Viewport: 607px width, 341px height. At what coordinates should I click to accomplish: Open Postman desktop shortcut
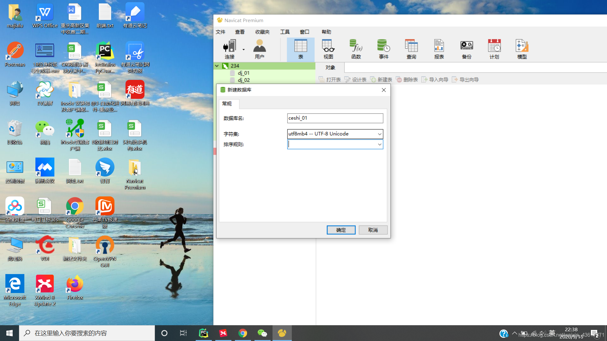[x=15, y=55]
